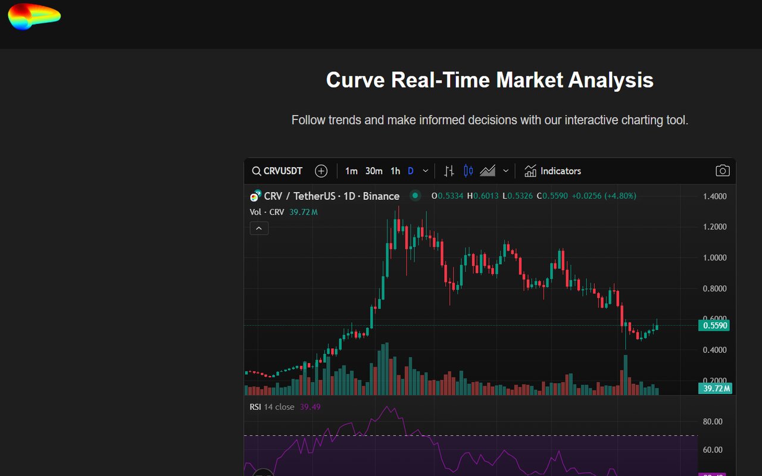
Task: Click the CRV coin logo in the legend
Action: (255, 195)
